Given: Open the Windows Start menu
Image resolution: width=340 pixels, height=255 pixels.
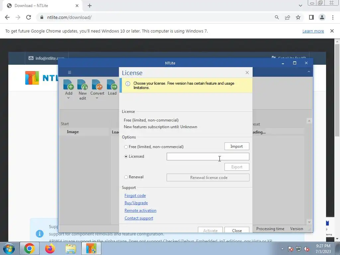Looking at the screenshot, I should click(x=9, y=248).
